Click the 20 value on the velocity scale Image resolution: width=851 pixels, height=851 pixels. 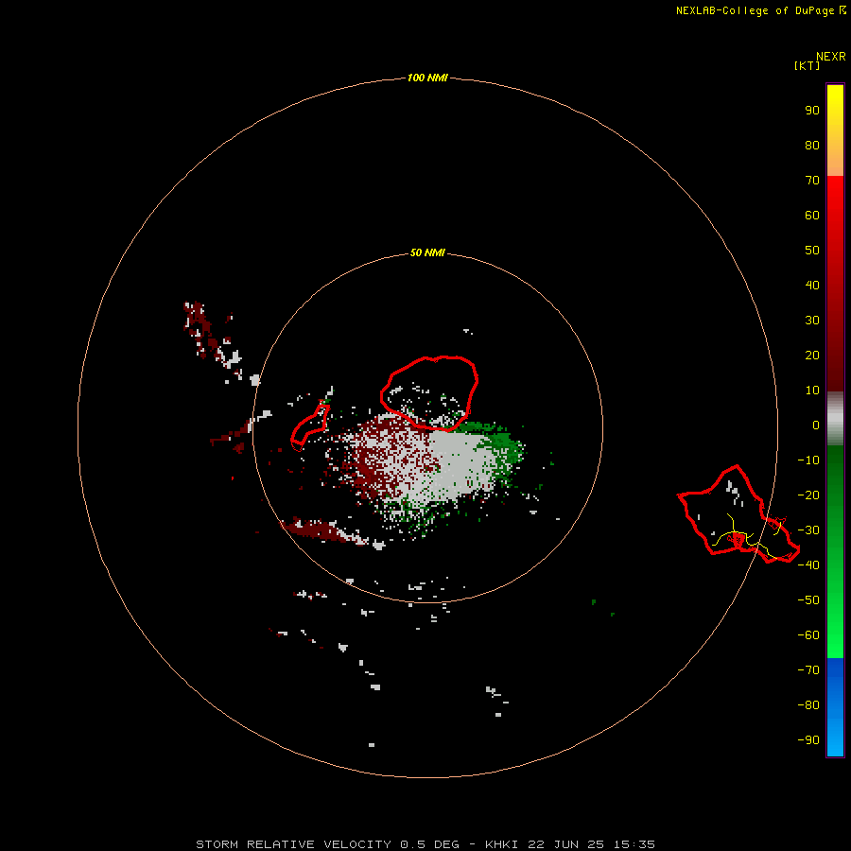pyautogui.click(x=812, y=355)
